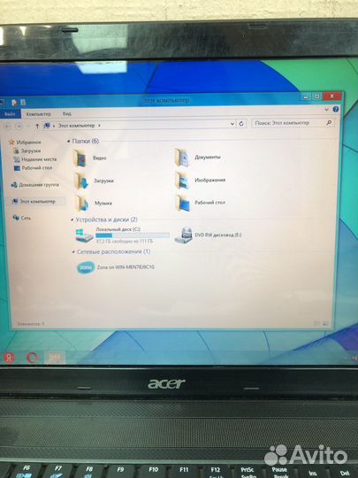The width and height of the screenshot is (358, 478).
Task: Expand the ribbon with the chevron
Action: pos(327,110)
